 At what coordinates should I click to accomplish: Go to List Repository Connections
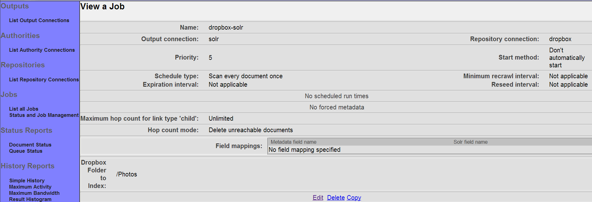point(44,79)
